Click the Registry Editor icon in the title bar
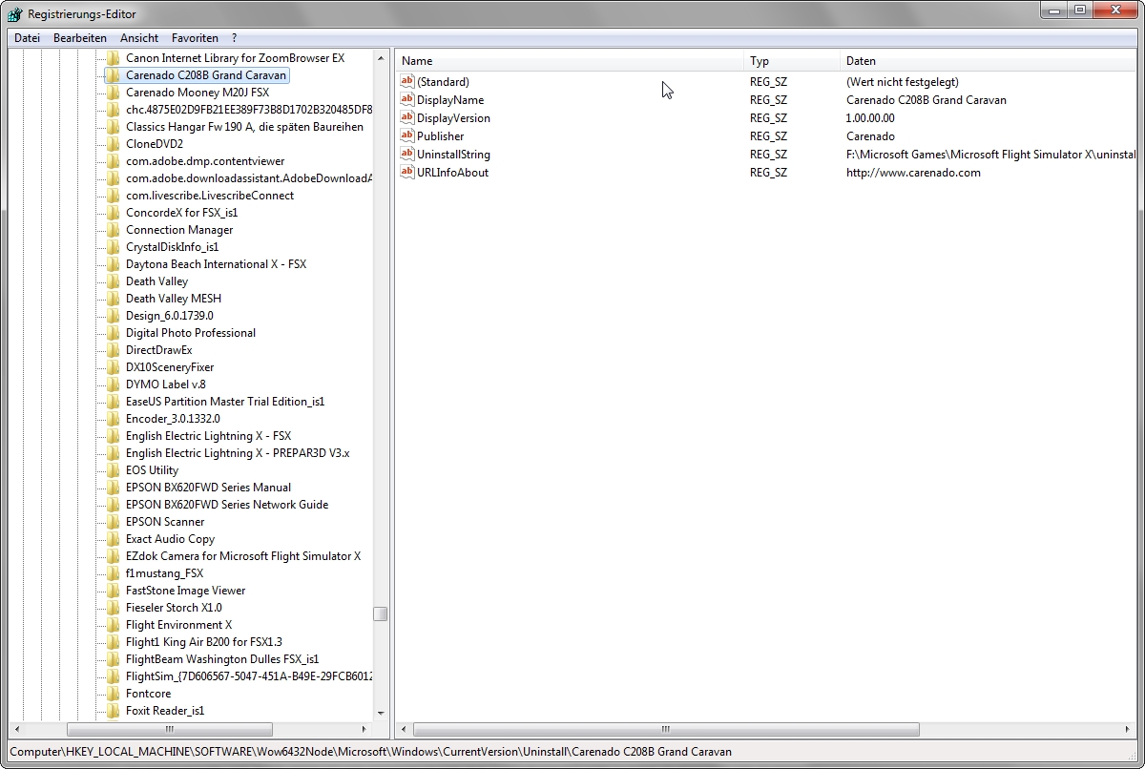The height and width of the screenshot is (769, 1145). coord(15,14)
